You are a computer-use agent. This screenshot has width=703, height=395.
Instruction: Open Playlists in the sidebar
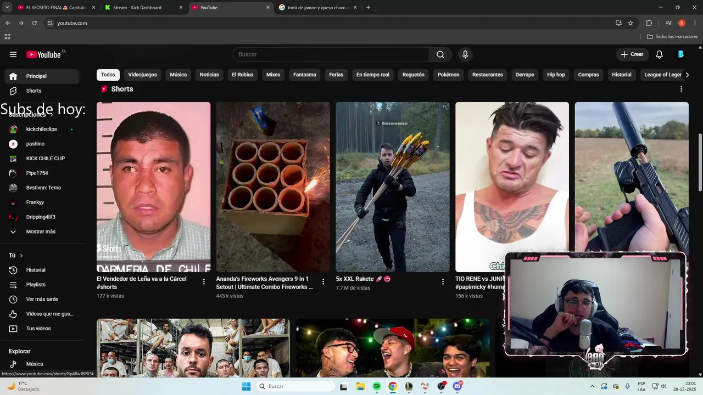click(42, 285)
